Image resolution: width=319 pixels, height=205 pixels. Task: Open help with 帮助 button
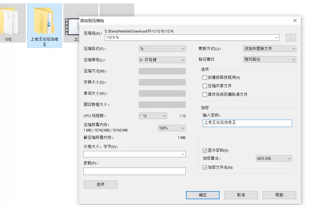coord(279,195)
